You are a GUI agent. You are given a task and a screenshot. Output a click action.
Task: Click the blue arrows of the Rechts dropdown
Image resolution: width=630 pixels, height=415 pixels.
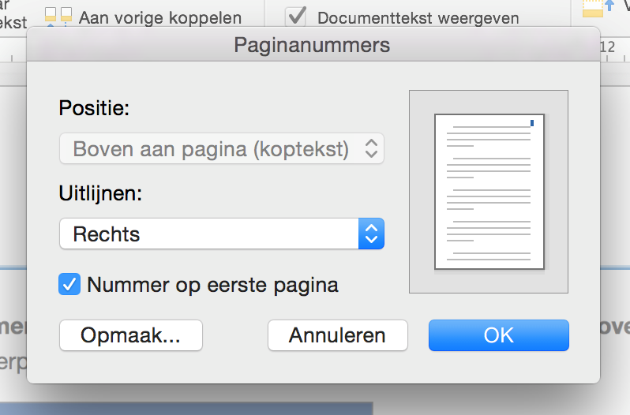pyautogui.click(x=371, y=234)
